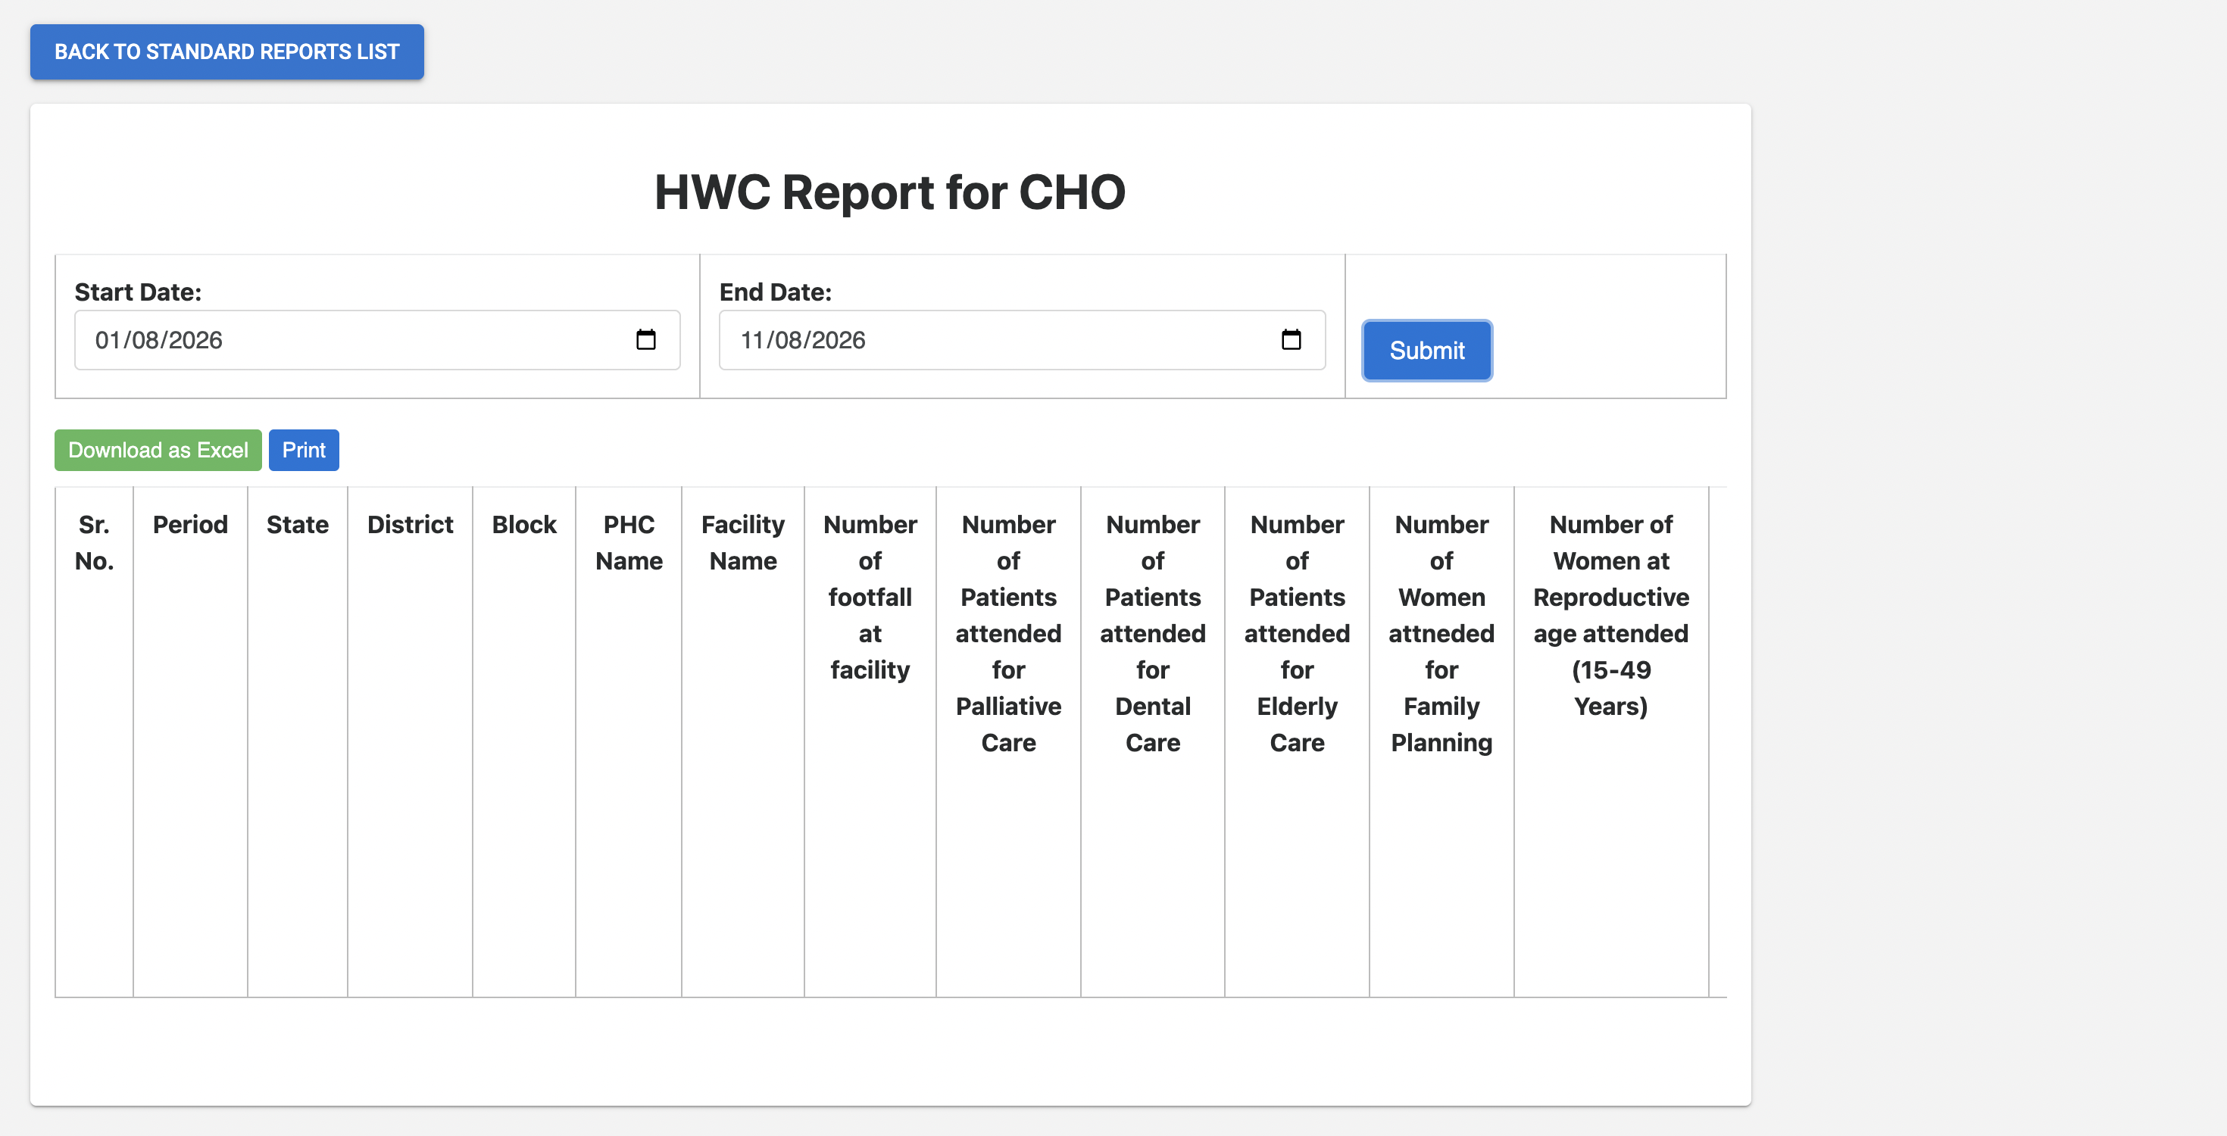Select the Facility Name column header

[742, 543]
